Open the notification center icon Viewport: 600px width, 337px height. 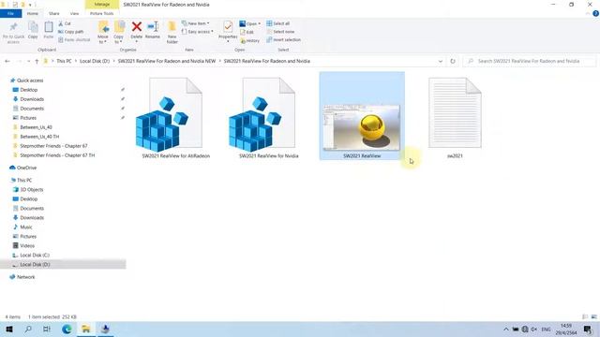click(x=588, y=329)
